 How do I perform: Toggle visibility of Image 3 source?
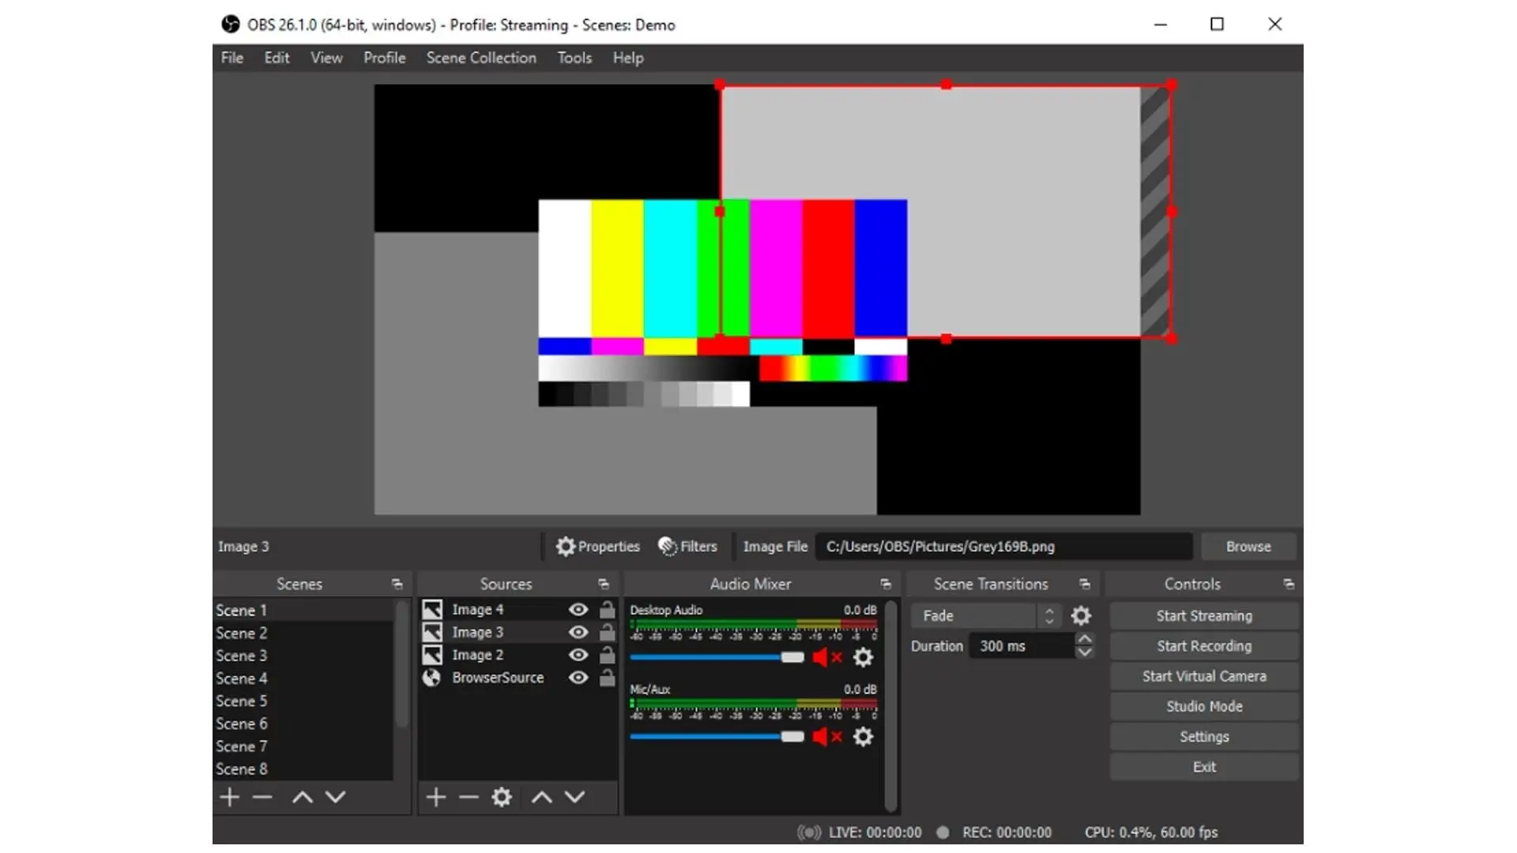tap(578, 632)
